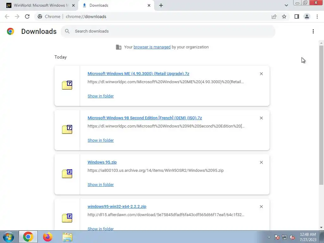Close the WinWorld tab
The image size is (324, 243).
pos(73,5)
